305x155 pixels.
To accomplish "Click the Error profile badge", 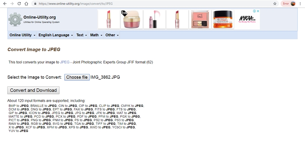I will [x=288, y=4].
